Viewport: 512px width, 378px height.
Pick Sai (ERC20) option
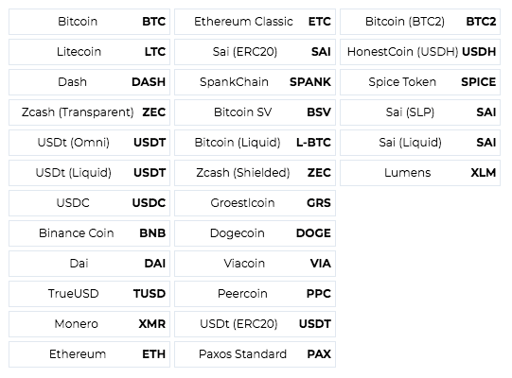(x=255, y=52)
